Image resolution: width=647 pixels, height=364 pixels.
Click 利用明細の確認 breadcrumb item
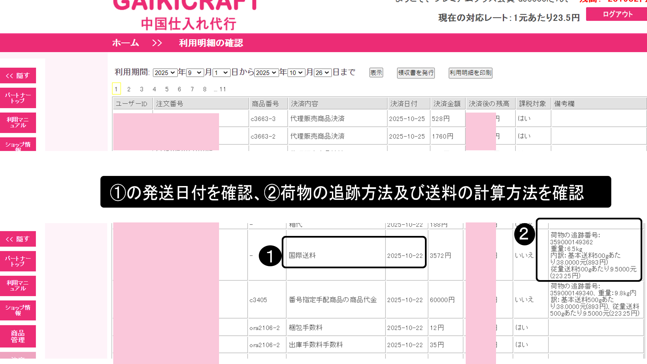(211, 43)
